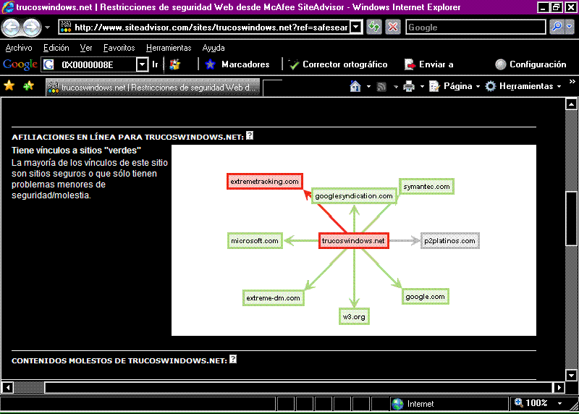Open Google toolbar Configuración

pyautogui.click(x=531, y=64)
